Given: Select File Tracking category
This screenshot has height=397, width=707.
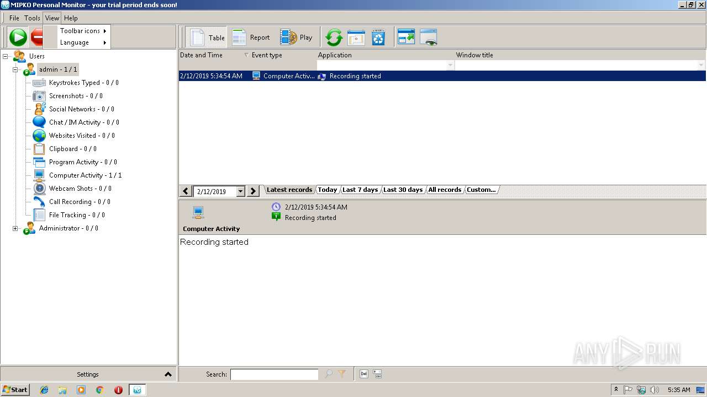Looking at the screenshot, I should 77,215.
